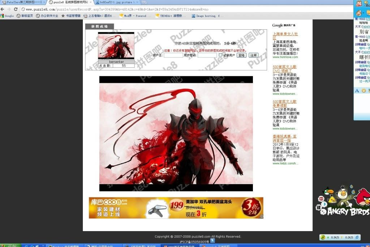Reload the puzzle8 page
The height and width of the screenshot is (247, 370).
(x=16, y=9)
